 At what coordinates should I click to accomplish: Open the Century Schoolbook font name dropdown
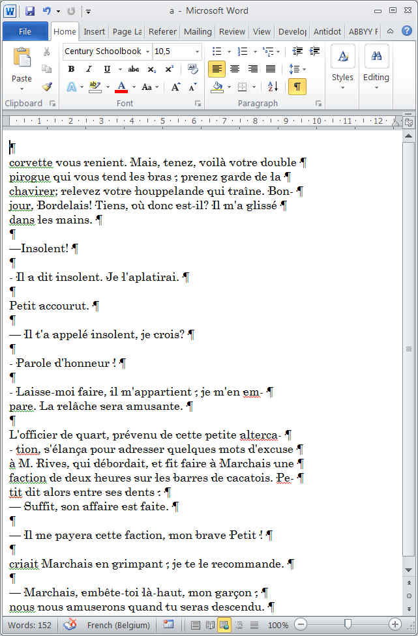147,51
